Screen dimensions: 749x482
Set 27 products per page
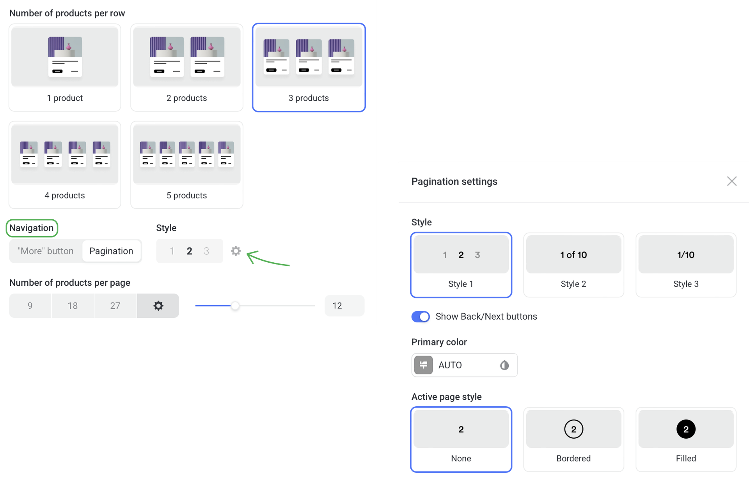tap(115, 306)
